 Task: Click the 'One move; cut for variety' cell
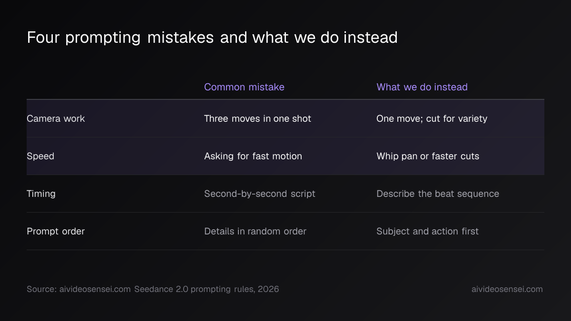coord(432,118)
